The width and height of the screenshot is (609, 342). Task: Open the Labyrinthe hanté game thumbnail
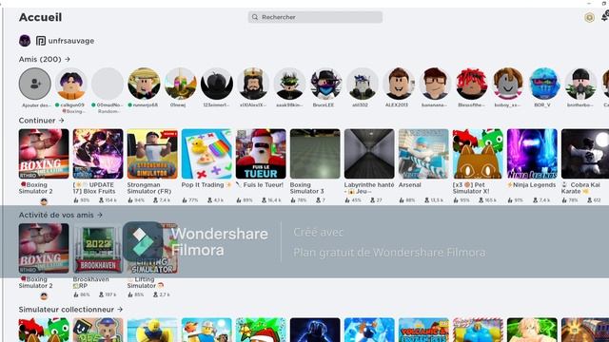pos(369,154)
